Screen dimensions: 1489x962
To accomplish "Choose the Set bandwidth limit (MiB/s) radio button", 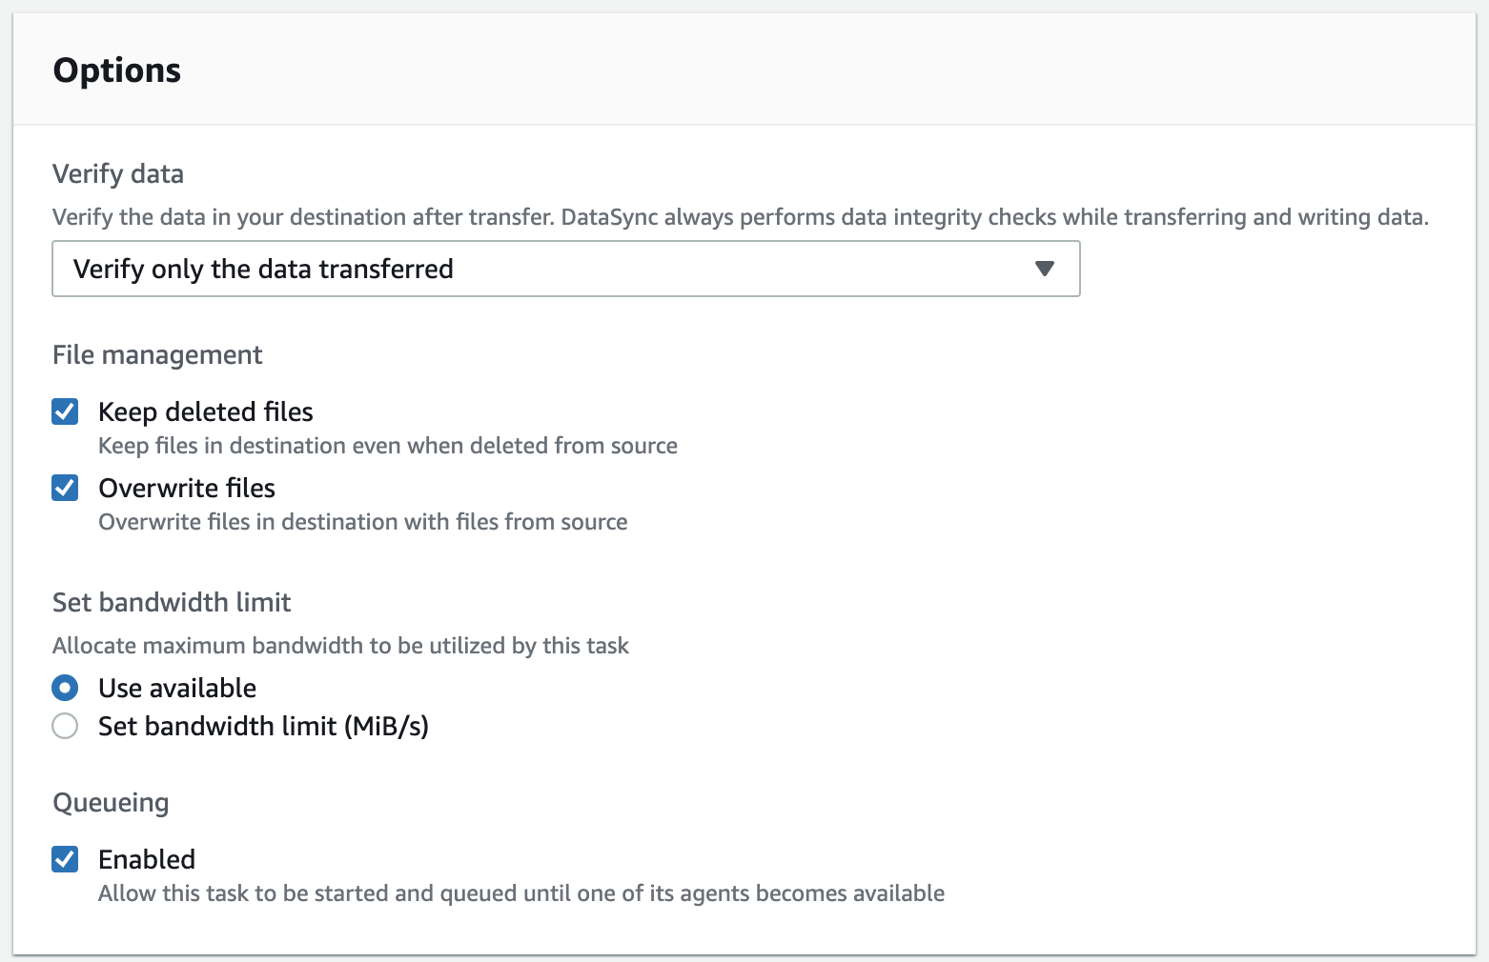I will (65, 726).
